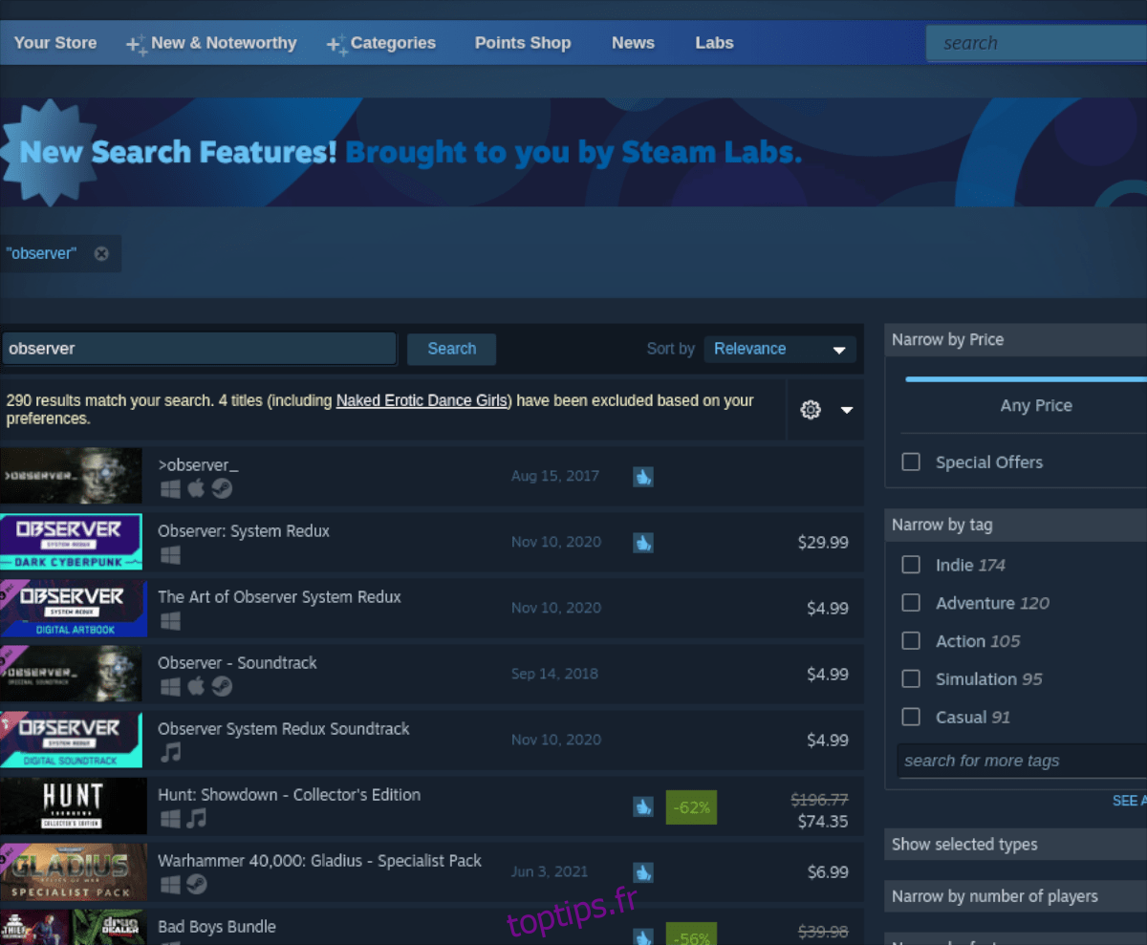The width and height of the screenshot is (1147, 945).
Task: Click the Windows platform icon under >observer_
Action: pyautogui.click(x=170, y=489)
